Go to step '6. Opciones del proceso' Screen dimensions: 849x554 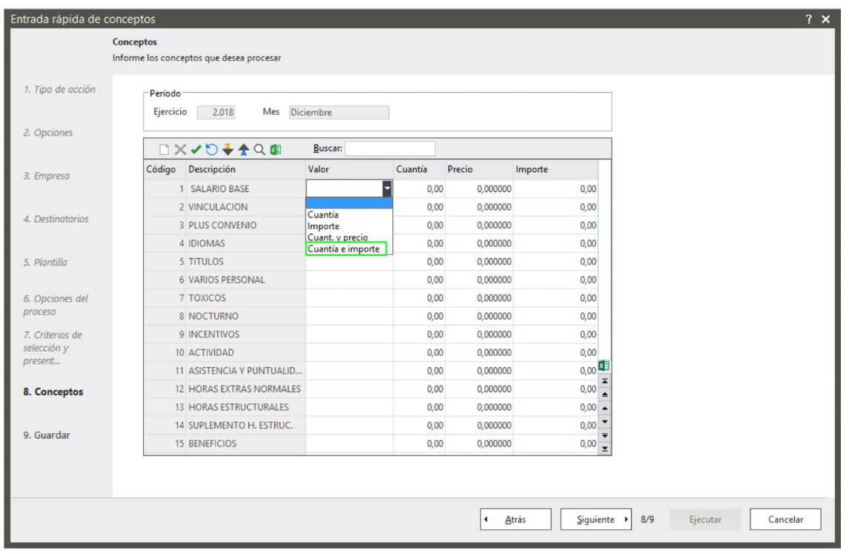coord(55,305)
